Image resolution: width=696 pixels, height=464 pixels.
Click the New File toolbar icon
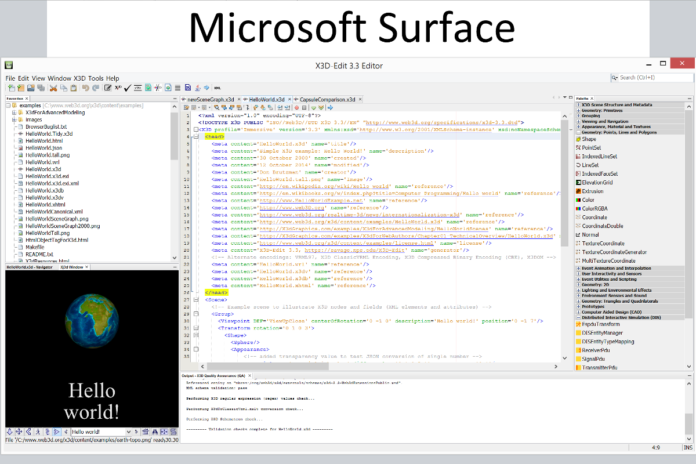coord(10,88)
